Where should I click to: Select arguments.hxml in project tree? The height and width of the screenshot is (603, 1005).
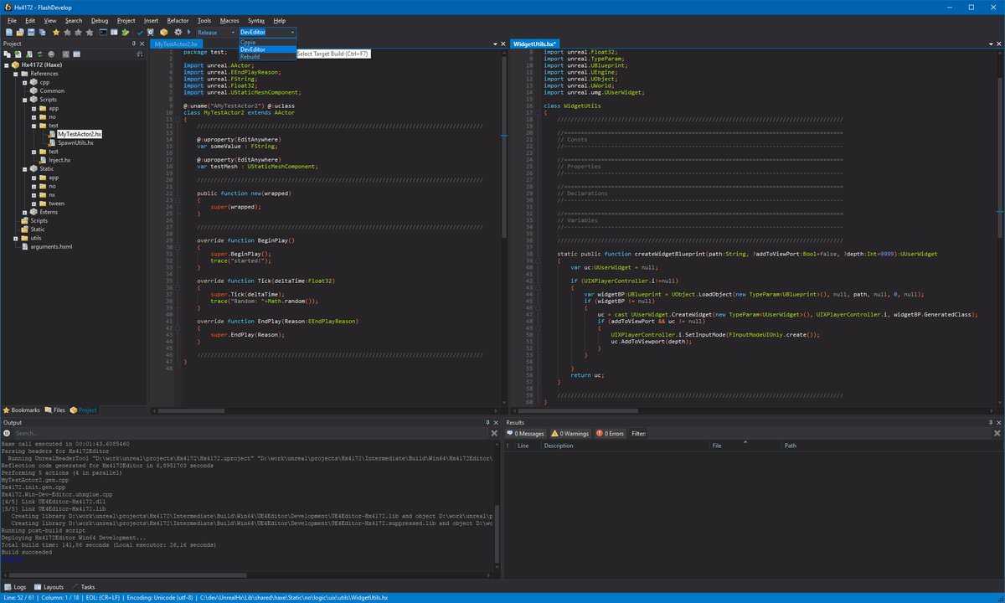[52, 247]
